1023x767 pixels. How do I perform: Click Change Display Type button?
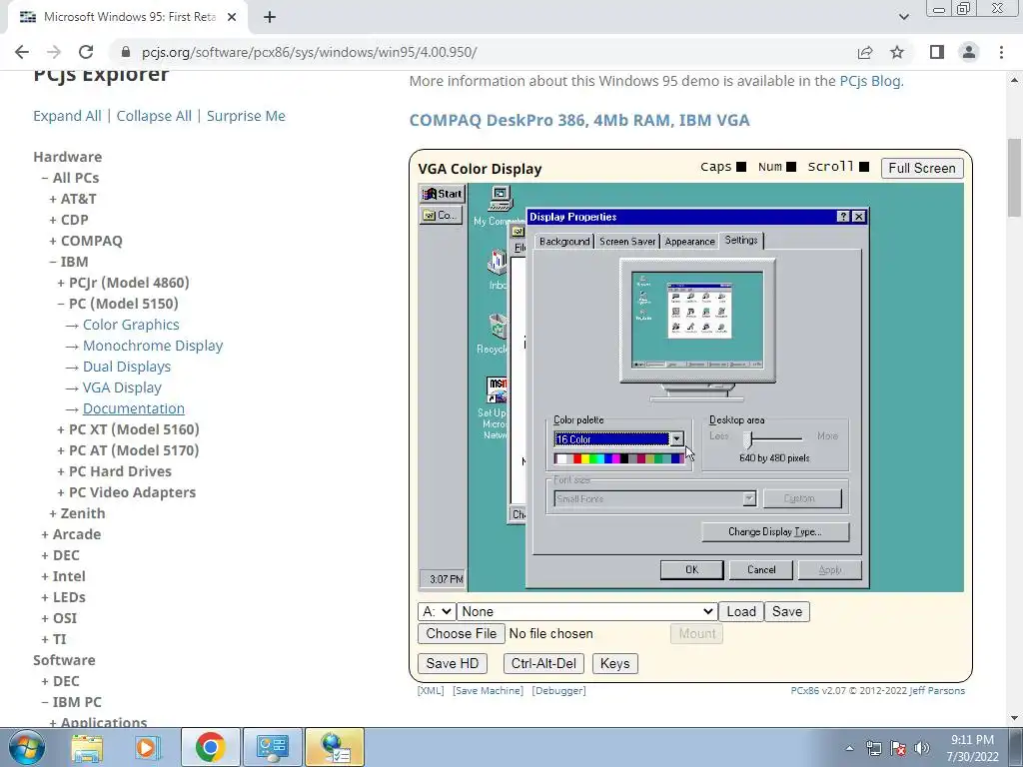[775, 531]
